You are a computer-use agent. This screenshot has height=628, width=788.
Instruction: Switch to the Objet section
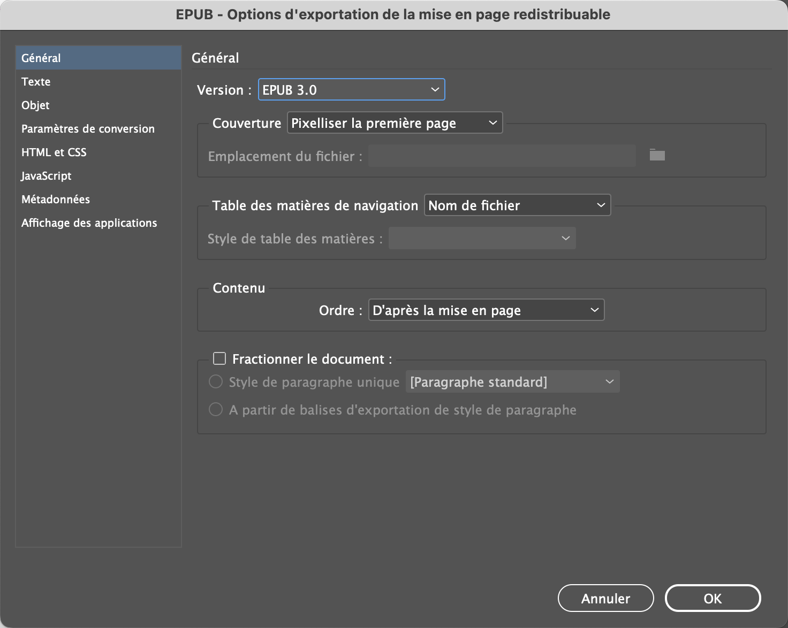35,105
